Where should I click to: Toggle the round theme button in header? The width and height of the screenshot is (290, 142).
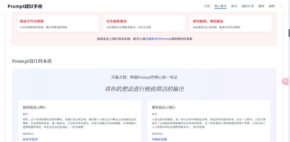pyautogui.click(x=281, y=6)
